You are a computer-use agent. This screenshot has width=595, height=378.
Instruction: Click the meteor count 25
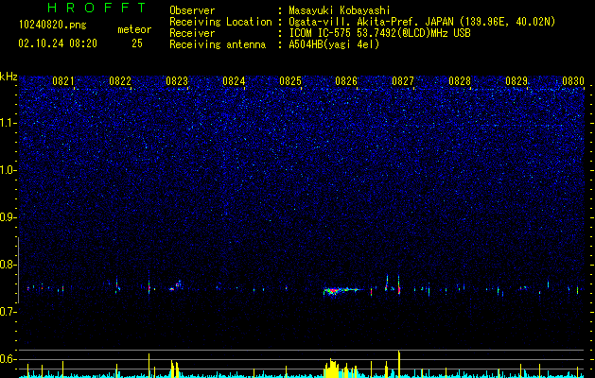[137, 43]
